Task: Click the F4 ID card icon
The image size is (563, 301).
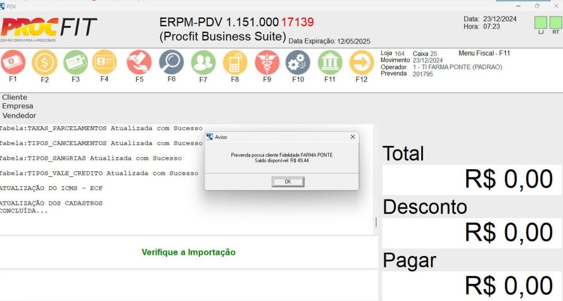Action: 104,63
